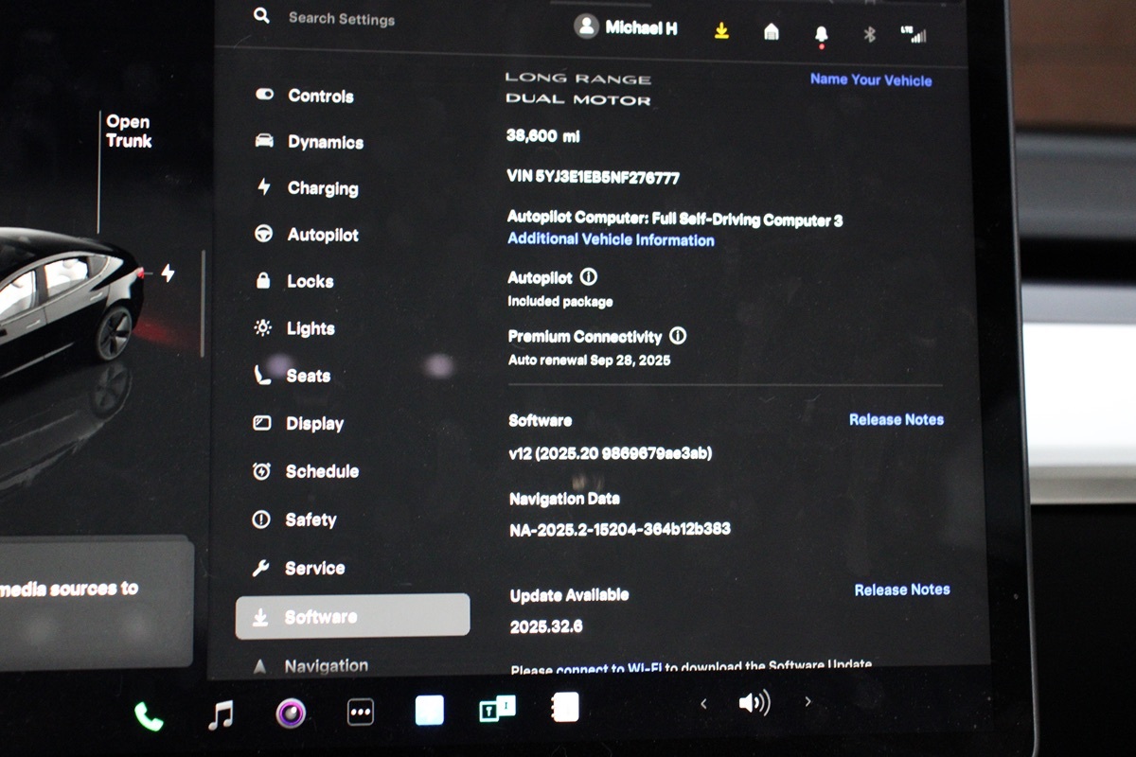Show Premium Connectivity info icon
The width and height of the screenshot is (1136, 757).
(678, 336)
